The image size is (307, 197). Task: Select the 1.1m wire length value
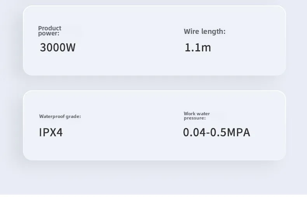pyautogui.click(x=198, y=47)
